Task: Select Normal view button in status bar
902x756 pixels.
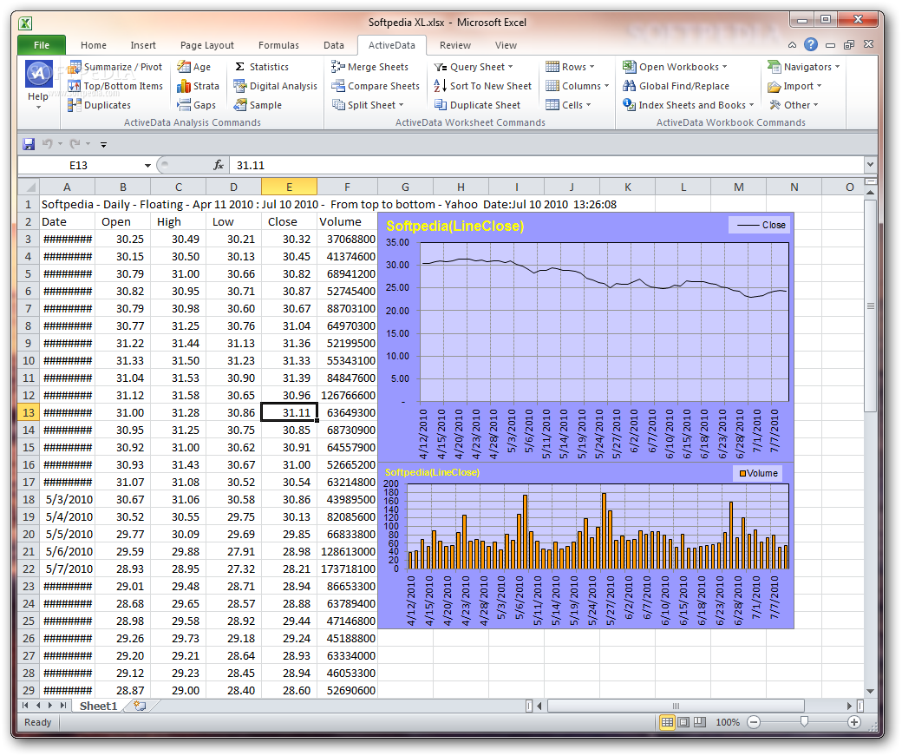Action: 667,722
